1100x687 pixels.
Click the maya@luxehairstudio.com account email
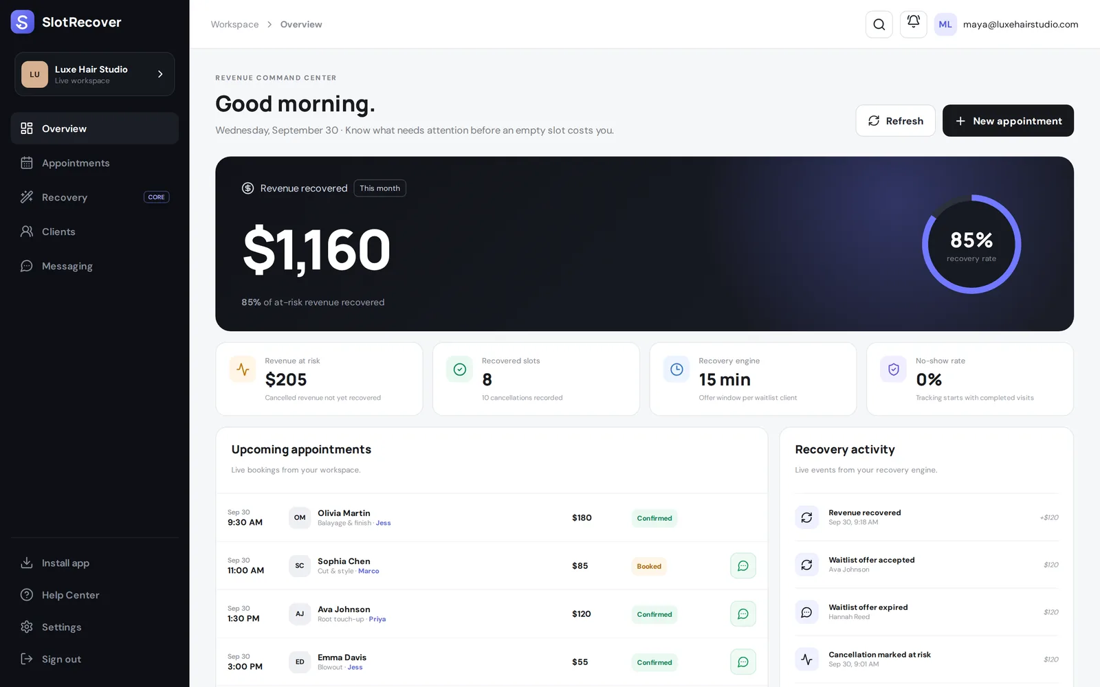click(x=1020, y=25)
